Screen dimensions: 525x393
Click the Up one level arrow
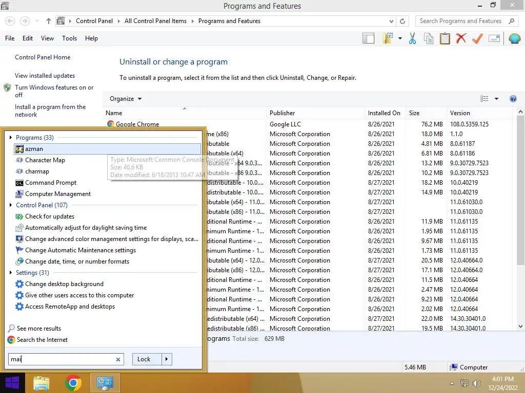49,21
